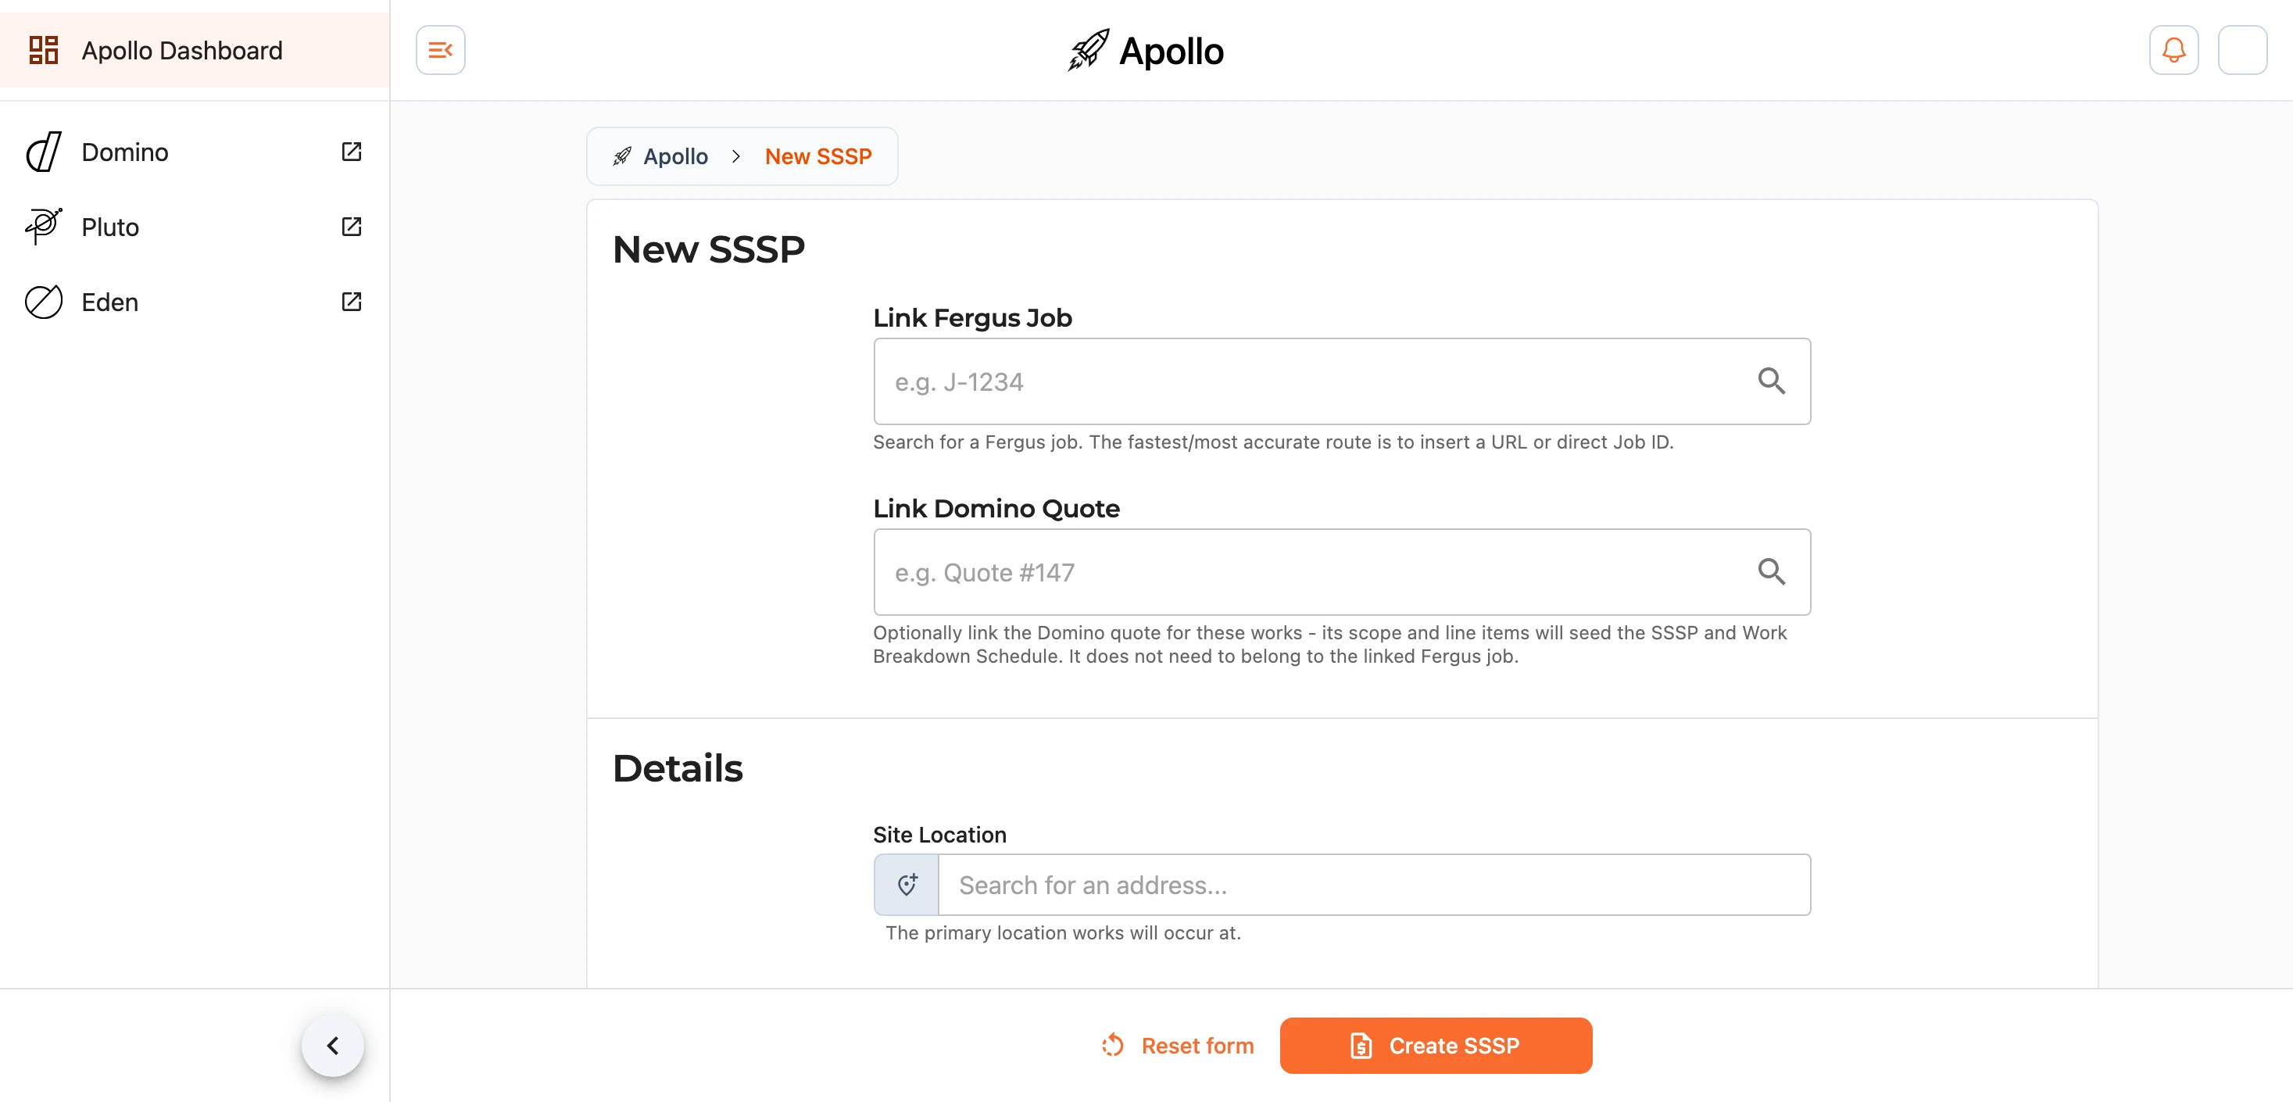Click the location pin icon button

click(x=906, y=885)
